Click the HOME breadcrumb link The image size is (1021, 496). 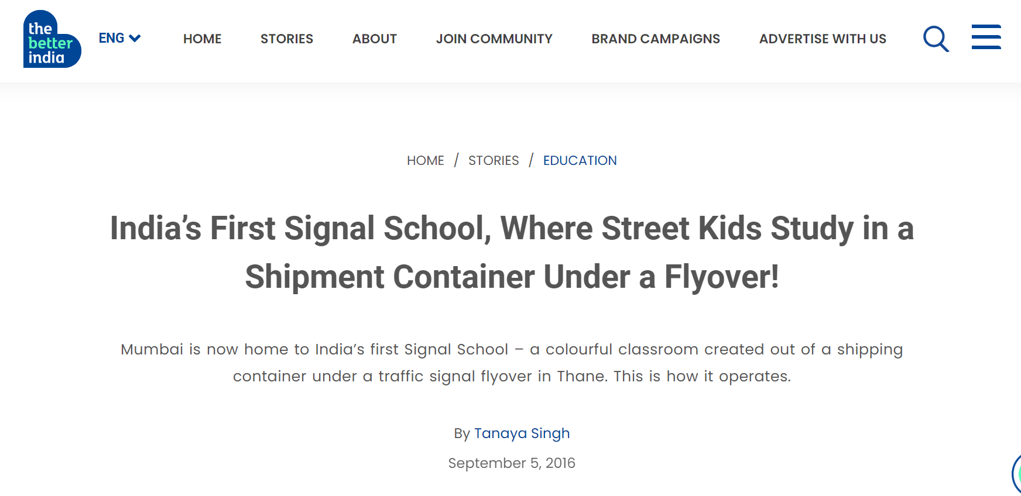point(426,160)
